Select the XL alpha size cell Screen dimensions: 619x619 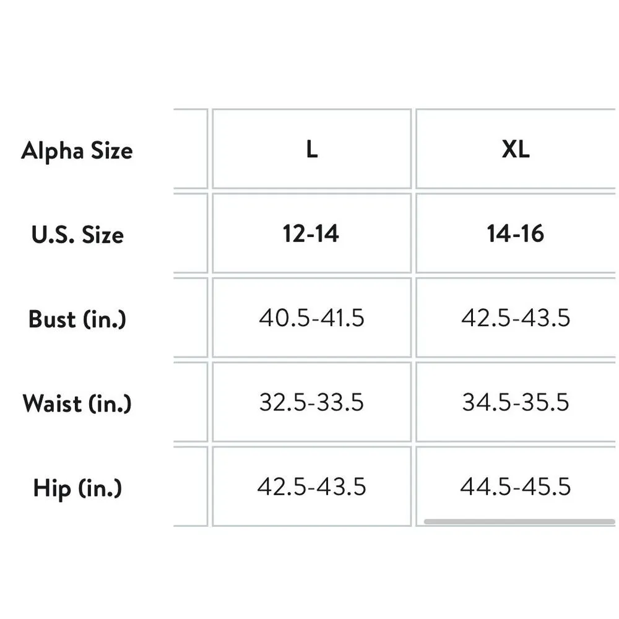click(516, 149)
